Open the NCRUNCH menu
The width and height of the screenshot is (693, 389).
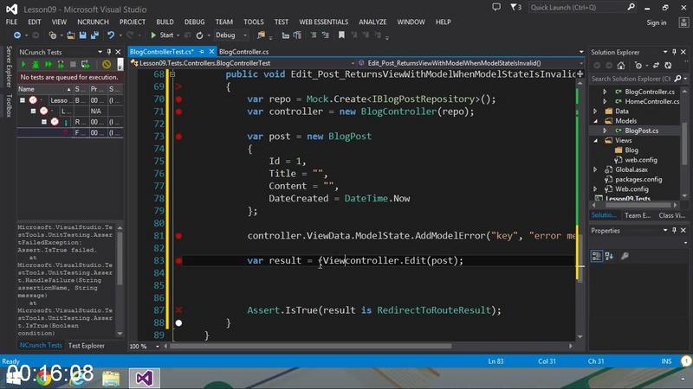click(93, 22)
